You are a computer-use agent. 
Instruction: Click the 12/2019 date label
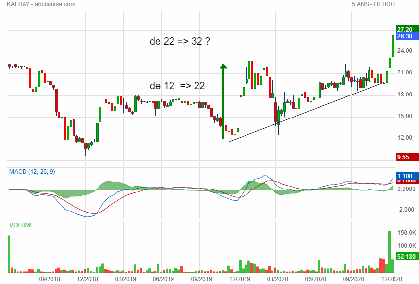(240, 279)
